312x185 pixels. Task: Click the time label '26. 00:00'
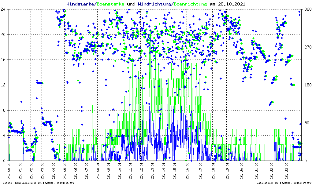tap(9, 171)
